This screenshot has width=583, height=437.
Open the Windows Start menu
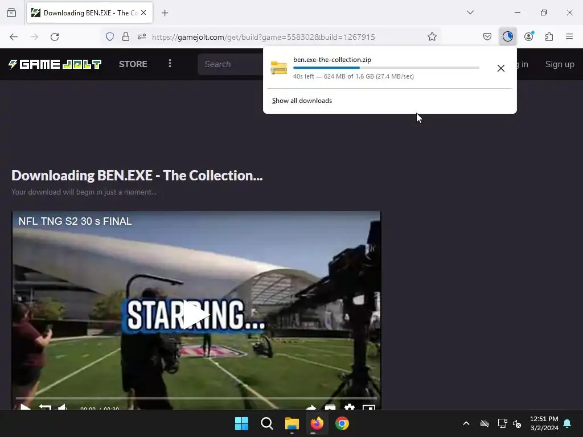click(x=241, y=423)
